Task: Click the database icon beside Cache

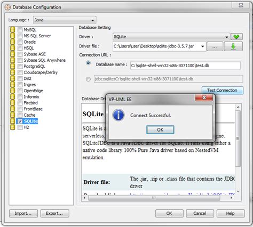Action: pos(12,115)
